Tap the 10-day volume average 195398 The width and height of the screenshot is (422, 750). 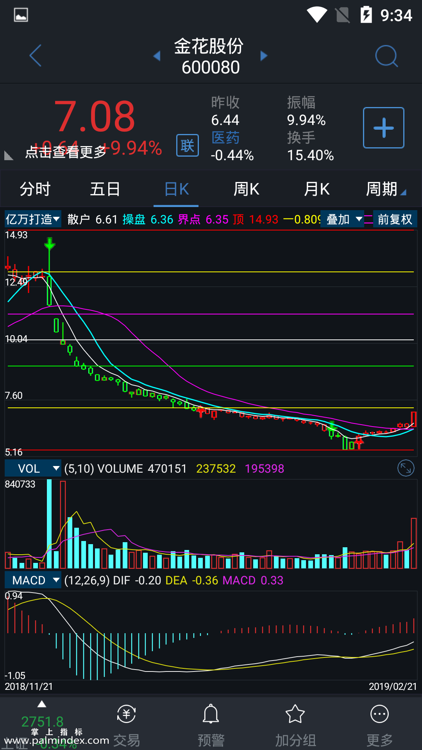pos(265,469)
